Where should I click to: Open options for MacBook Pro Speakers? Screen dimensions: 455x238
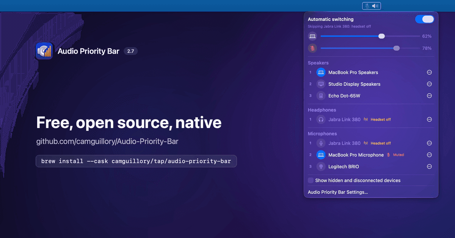click(x=430, y=73)
